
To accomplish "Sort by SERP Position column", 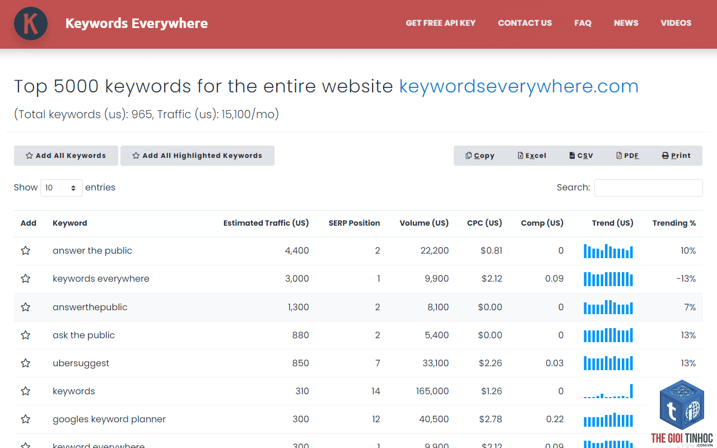I will (355, 223).
